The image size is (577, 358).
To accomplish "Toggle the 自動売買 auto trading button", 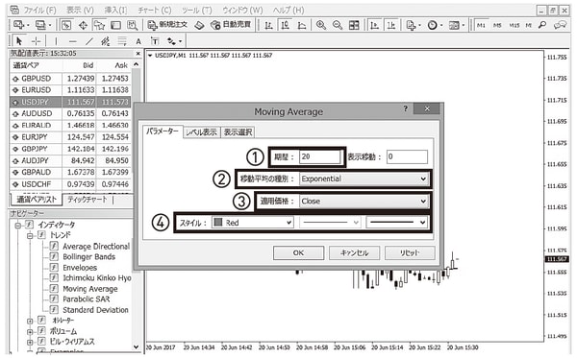I will pos(231,25).
